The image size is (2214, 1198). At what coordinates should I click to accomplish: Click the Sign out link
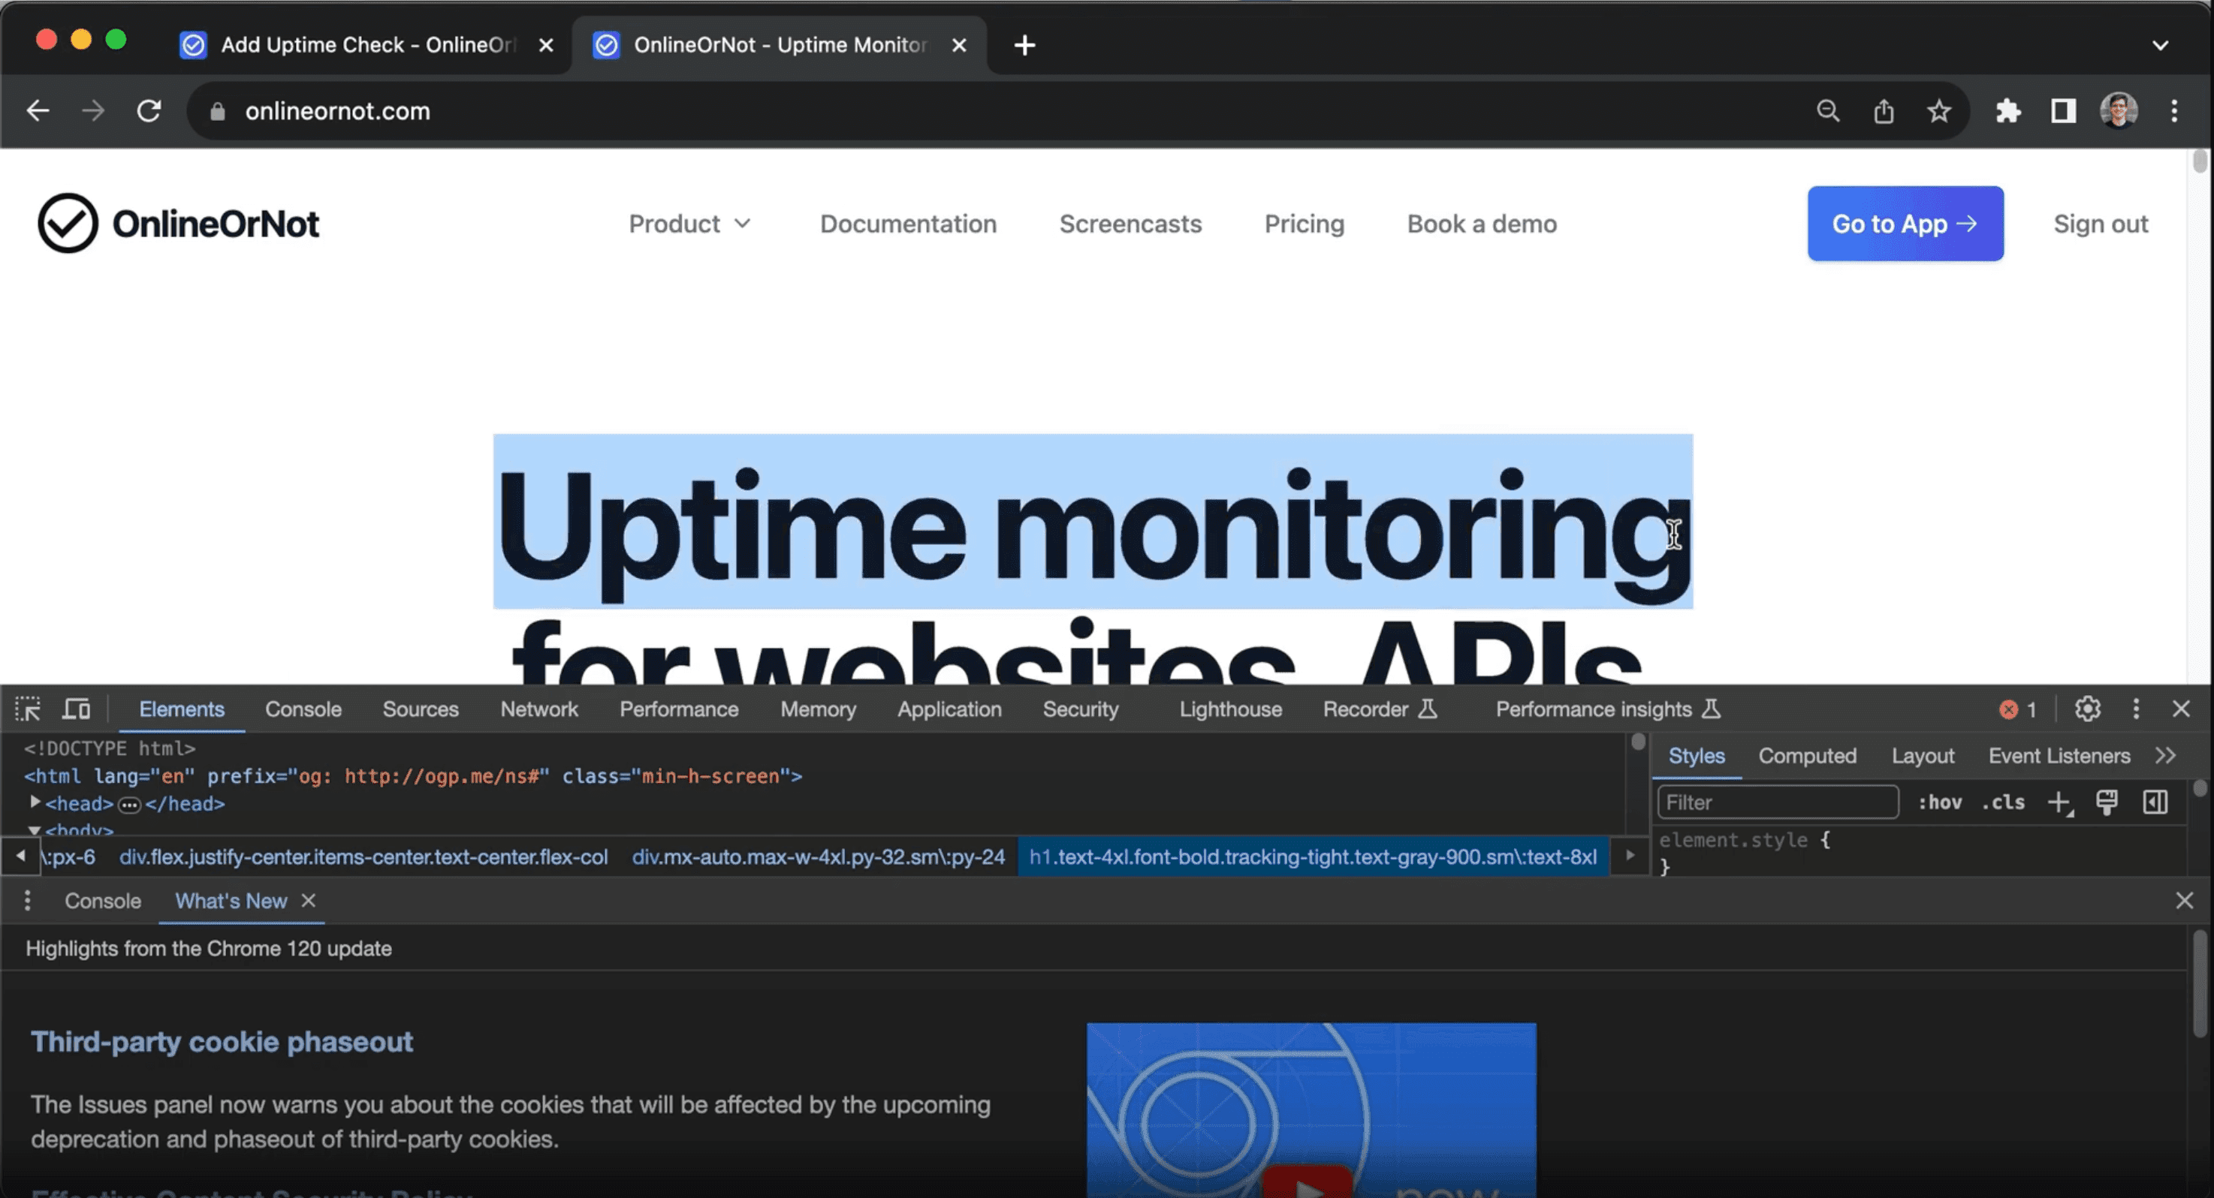2101,223
